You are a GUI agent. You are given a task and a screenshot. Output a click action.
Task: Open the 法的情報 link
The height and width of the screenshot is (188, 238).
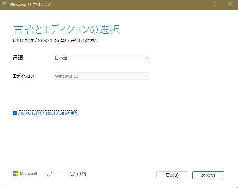[x=78, y=174]
